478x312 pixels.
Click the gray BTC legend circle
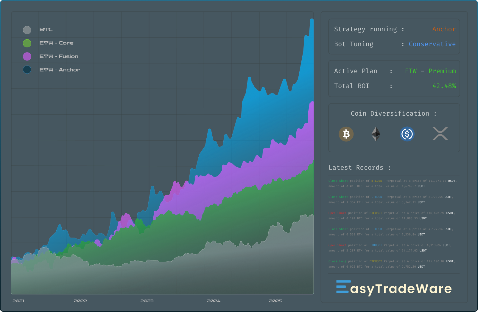click(x=27, y=30)
